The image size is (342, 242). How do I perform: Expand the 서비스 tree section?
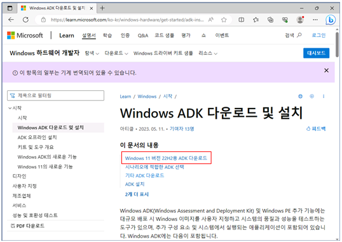point(19,206)
